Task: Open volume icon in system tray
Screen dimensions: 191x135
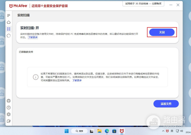Action: click(x=181, y=131)
